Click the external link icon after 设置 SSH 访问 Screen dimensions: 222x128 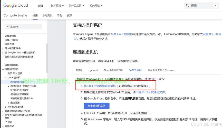click(75, 38)
